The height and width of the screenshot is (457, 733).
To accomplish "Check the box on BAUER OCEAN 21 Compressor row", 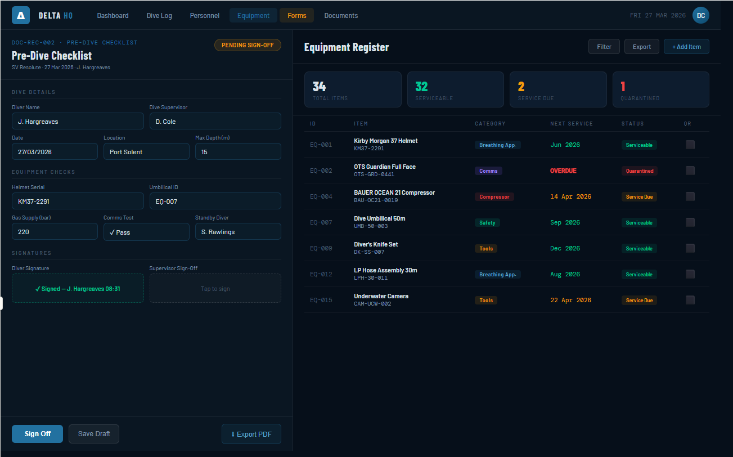I will (x=690, y=196).
